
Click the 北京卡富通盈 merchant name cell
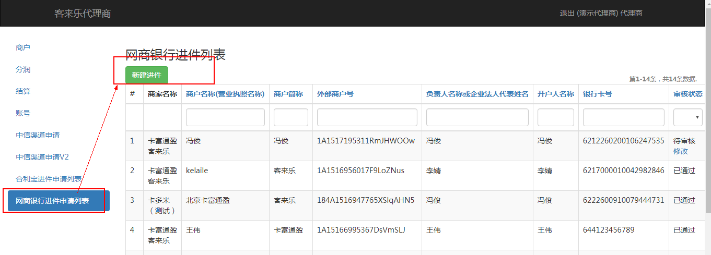[208, 200]
